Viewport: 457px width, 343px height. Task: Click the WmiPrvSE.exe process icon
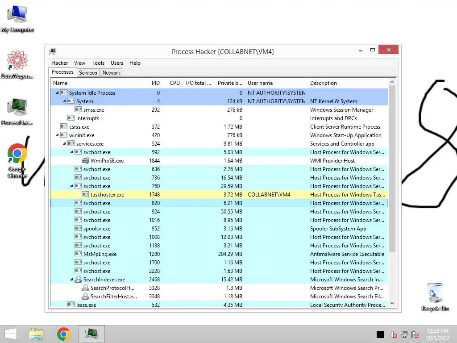[x=85, y=160]
